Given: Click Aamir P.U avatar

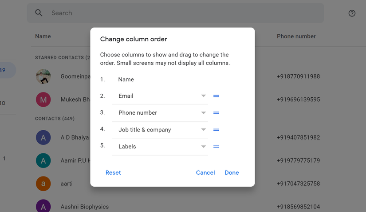Looking at the screenshot, I should [x=43, y=160].
